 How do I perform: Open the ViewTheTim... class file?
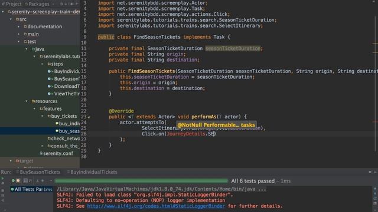click(64, 94)
